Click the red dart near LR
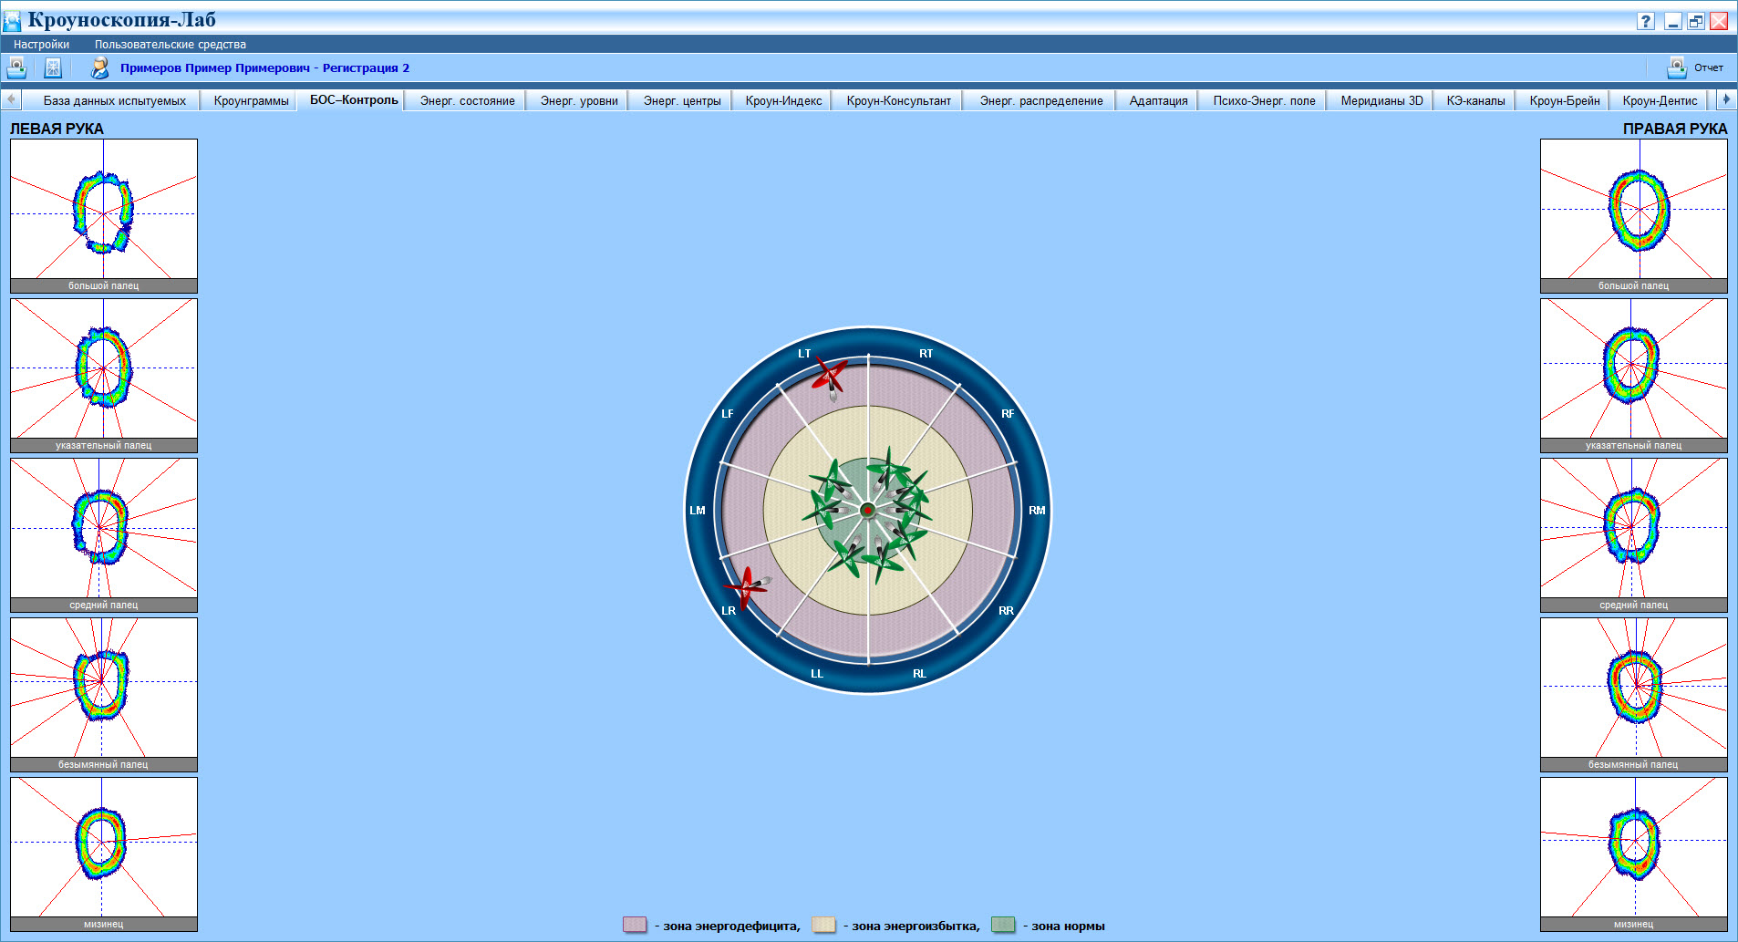The height and width of the screenshot is (942, 1738). point(748,586)
